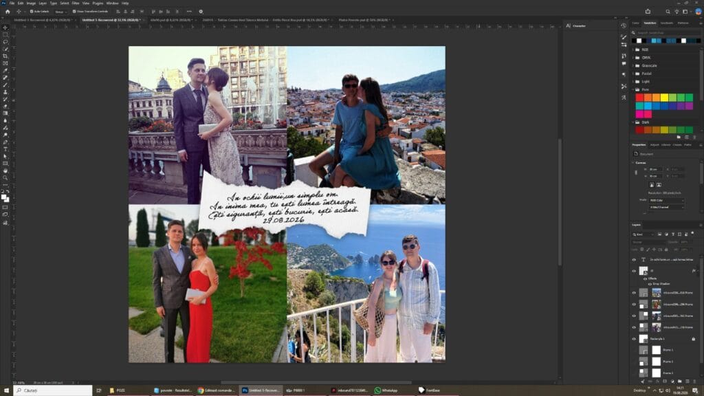This screenshot has width=704, height=396.
Task: Click the Windows taskbar search box
Action: point(53,390)
